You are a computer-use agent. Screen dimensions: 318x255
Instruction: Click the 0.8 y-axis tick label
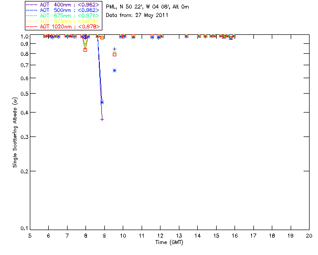click(x=24, y=54)
